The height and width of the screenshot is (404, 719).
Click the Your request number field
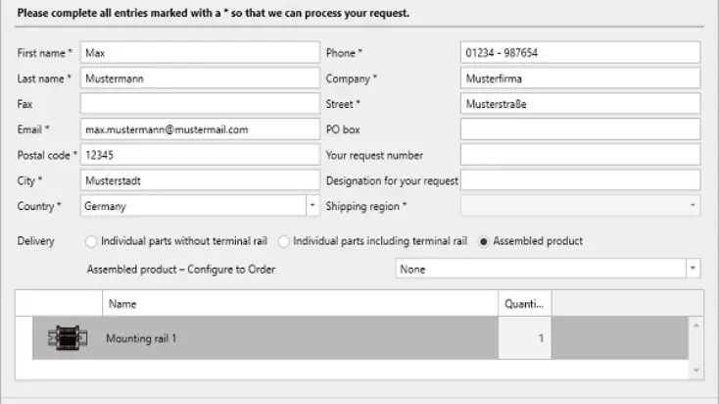point(580,155)
